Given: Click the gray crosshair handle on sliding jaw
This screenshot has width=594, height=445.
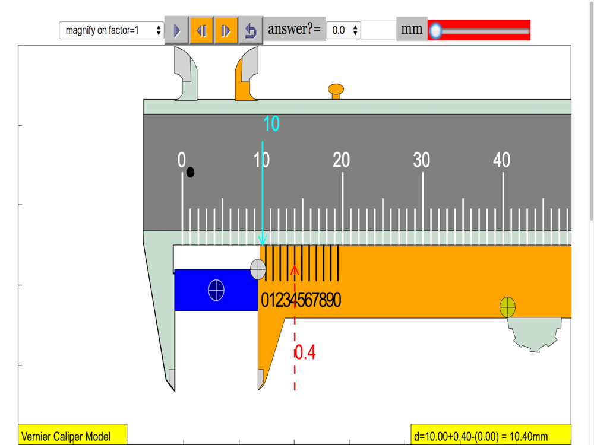Looking at the screenshot, I should (x=258, y=269).
